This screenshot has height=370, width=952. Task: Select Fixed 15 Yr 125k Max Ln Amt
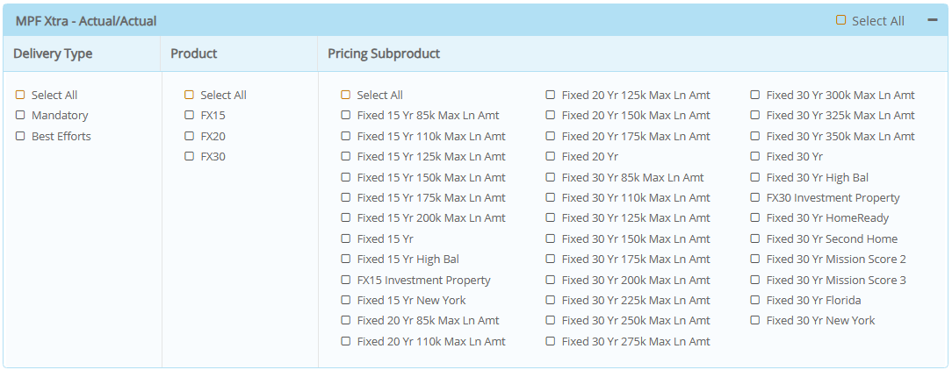346,156
